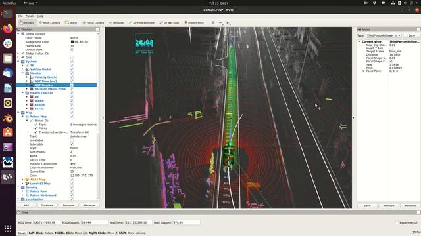
Task: Open the rviz app menu in top bar
Action: click(x=30, y=3)
